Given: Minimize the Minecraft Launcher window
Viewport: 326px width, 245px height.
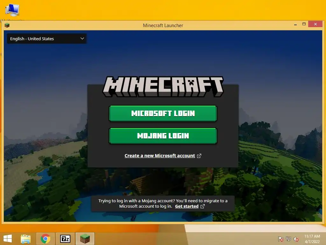Looking at the screenshot, I should point(295,24).
